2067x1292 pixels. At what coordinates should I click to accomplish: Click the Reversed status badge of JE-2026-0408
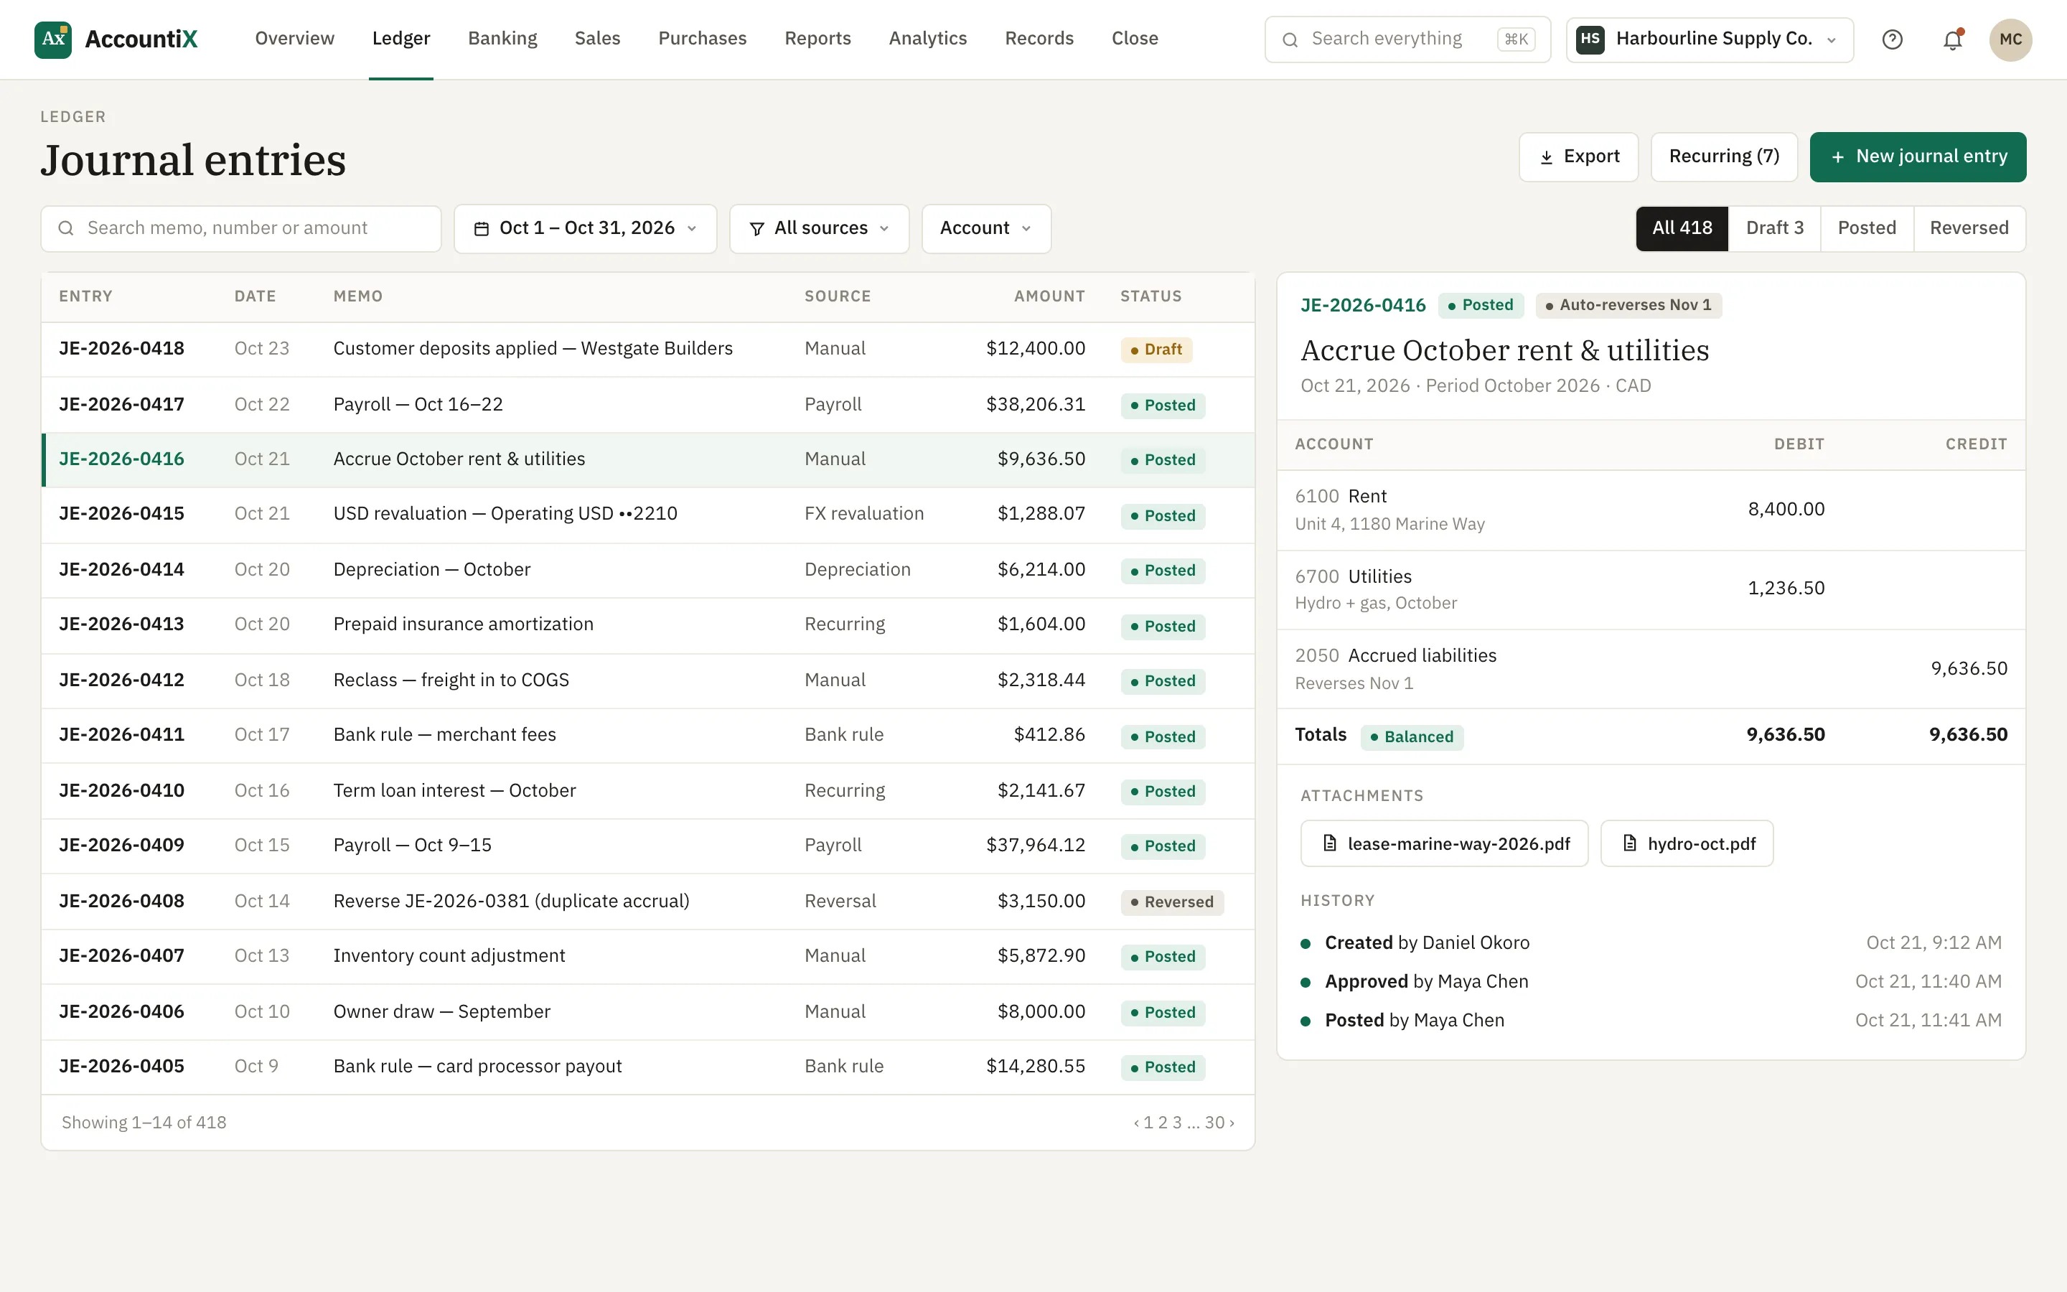[1171, 902]
